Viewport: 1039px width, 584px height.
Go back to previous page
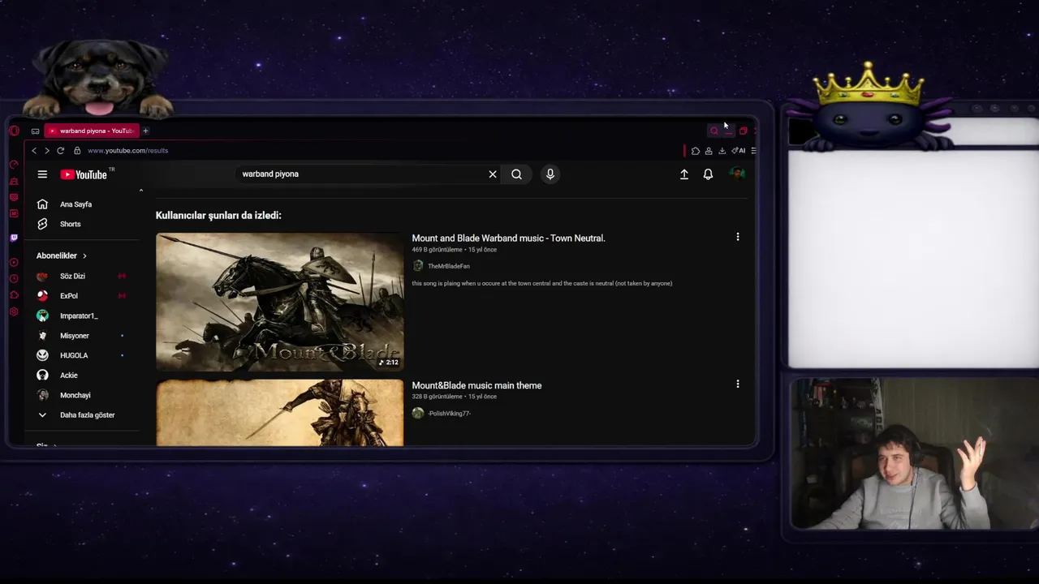coord(34,151)
